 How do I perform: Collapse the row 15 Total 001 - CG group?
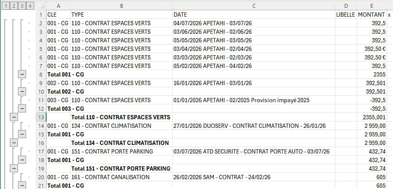[x=22, y=134]
